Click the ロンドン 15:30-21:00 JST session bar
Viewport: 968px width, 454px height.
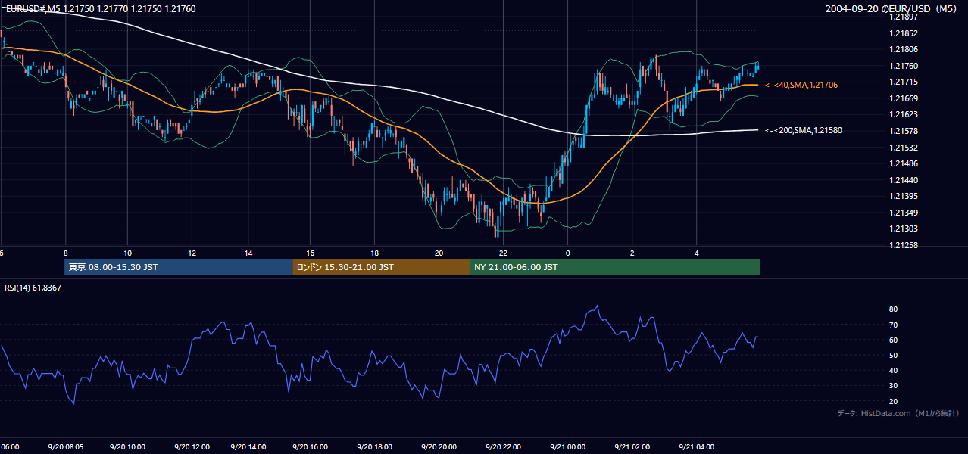coord(381,267)
